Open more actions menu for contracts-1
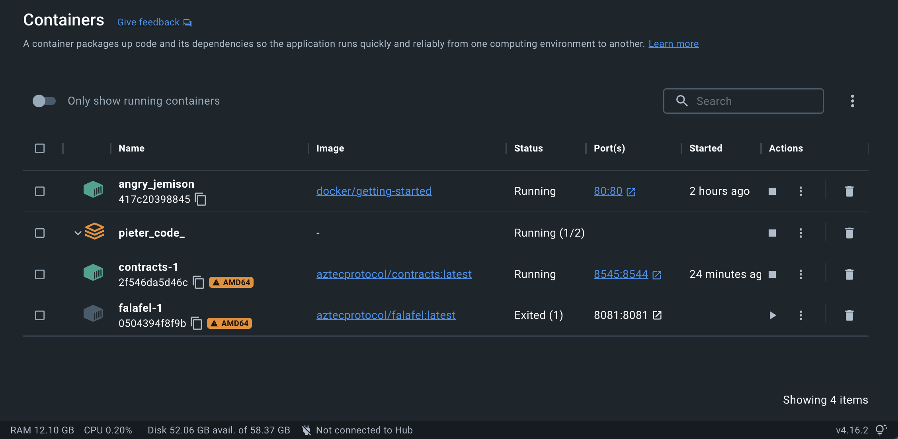This screenshot has width=898, height=439. coord(801,274)
